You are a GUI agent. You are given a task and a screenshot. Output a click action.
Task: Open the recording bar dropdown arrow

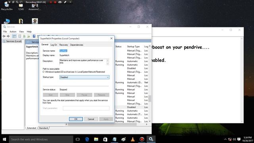point(10,2)
